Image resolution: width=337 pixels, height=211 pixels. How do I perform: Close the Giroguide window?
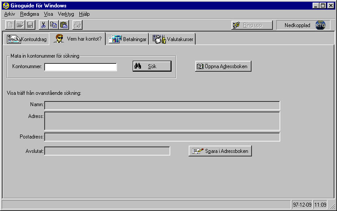tap(331, 6)
